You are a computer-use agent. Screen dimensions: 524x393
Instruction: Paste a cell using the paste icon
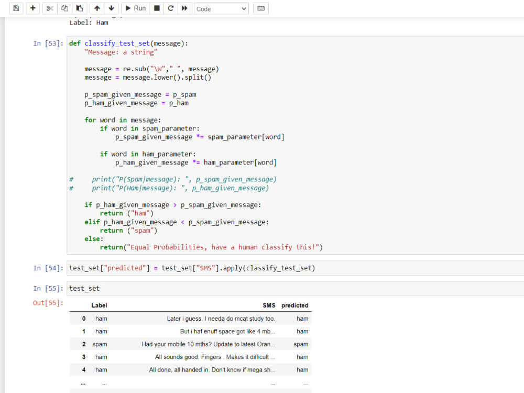(x=80, y=8)
